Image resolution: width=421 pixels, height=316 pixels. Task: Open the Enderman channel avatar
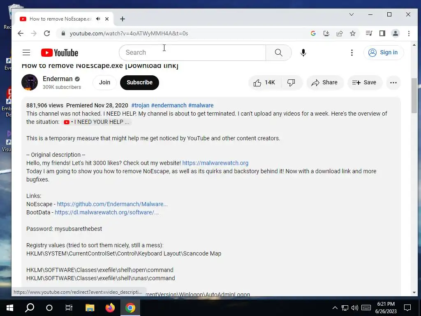30,82
